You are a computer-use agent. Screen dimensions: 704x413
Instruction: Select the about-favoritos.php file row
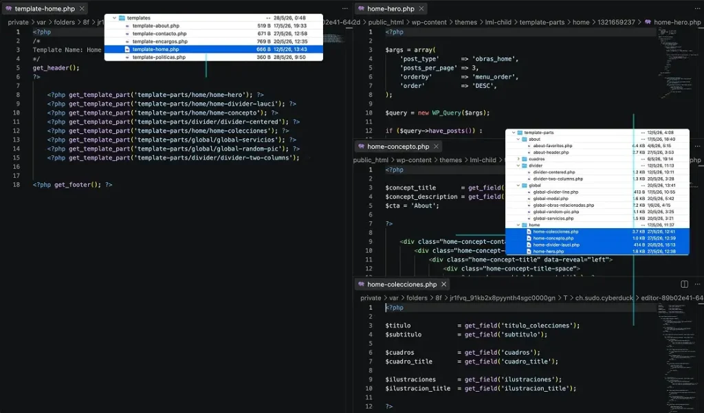coord(597,146)
